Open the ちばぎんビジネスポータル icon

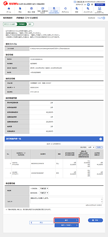(99, 10)
